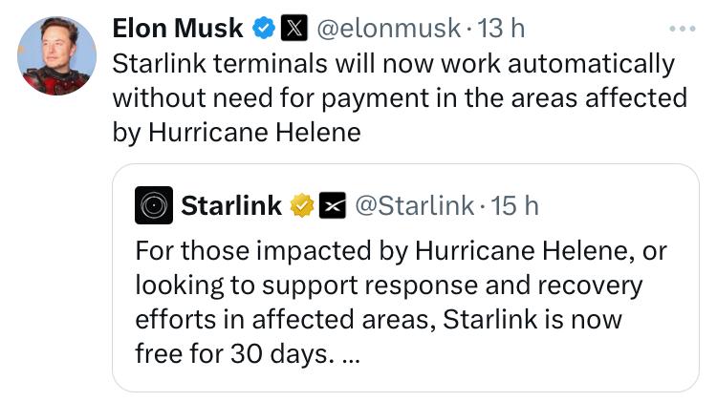This screenshot has width=717, height=402.
Task: Click the SpaceX affiliate badge next to Starlink
Action: pyautogui.click(x=332, y=205)
